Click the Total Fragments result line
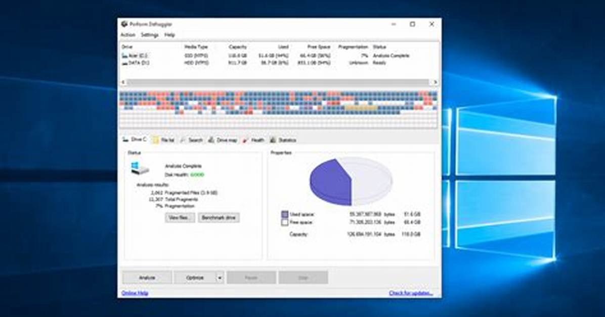The width and height of the screenshot is (605, 317). (x=173, y=199)
